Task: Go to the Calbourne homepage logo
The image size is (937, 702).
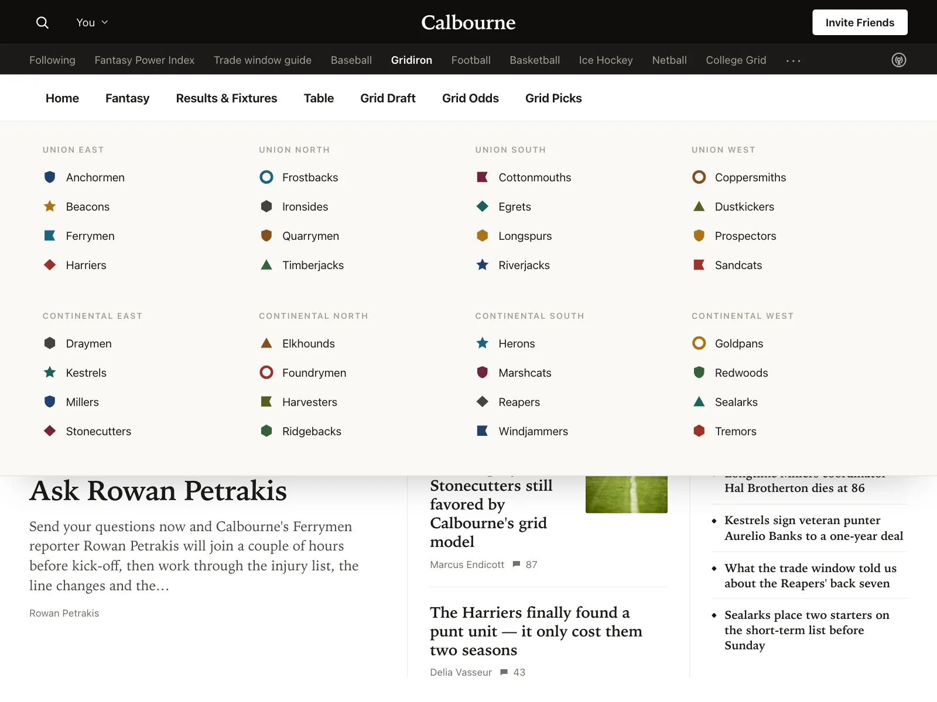Action: coord(468,22)
